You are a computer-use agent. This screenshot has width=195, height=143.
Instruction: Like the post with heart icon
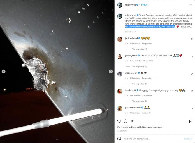tap(119, 121)
